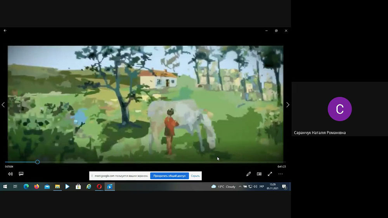Open the Mail app on taskbar
This screenshot has height=218, width=388.
47,187
